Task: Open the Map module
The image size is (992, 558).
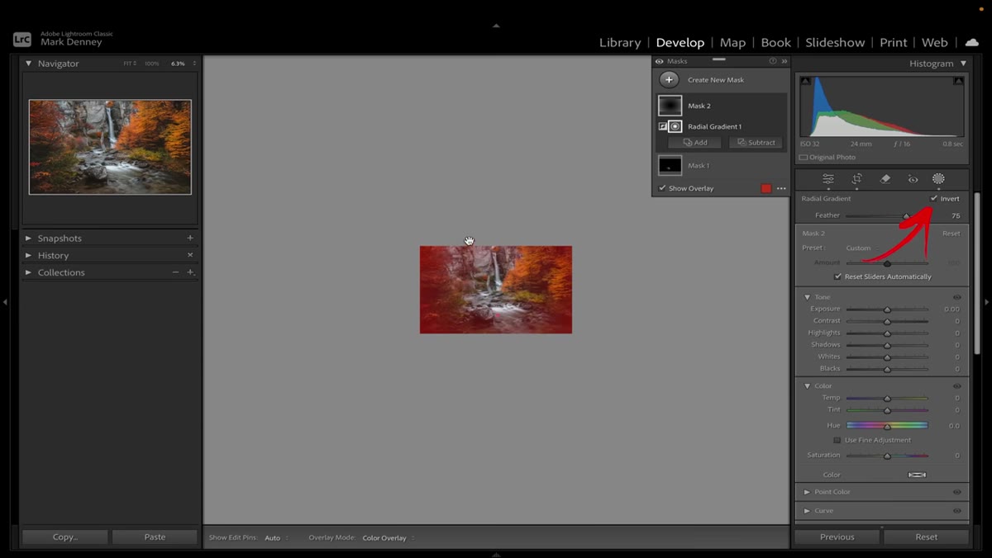Action: pyautogui.click(x=732, y=42)
